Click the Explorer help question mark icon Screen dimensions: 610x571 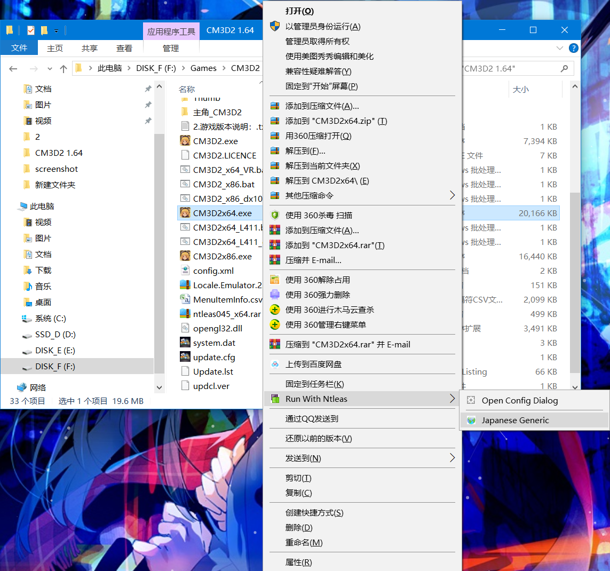573,48
